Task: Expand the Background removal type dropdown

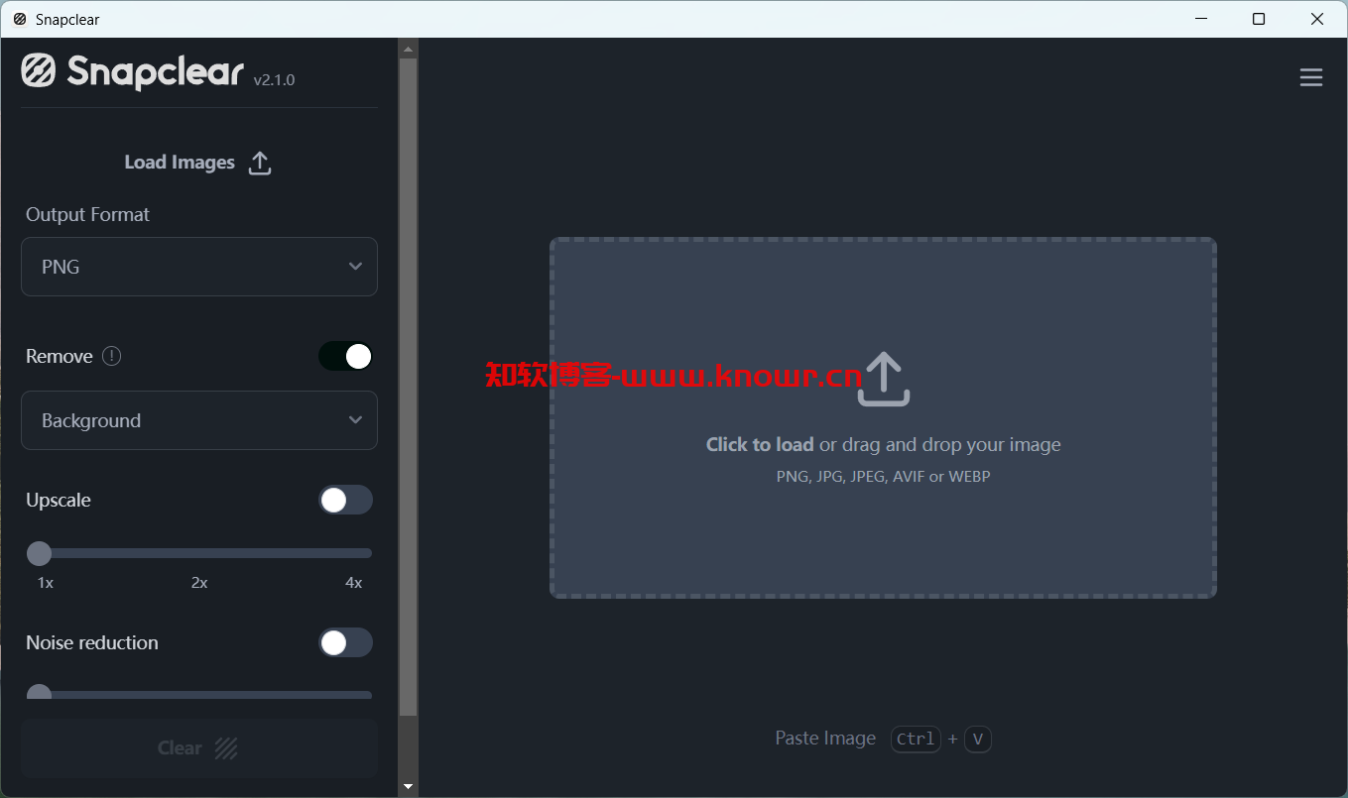Action: [199, 420]
